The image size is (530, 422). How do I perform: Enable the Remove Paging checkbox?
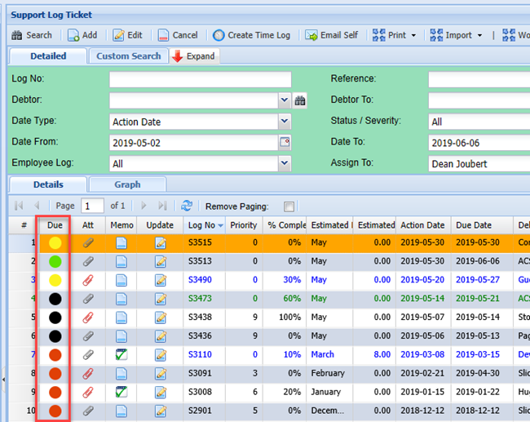click(x=289, y=207)
